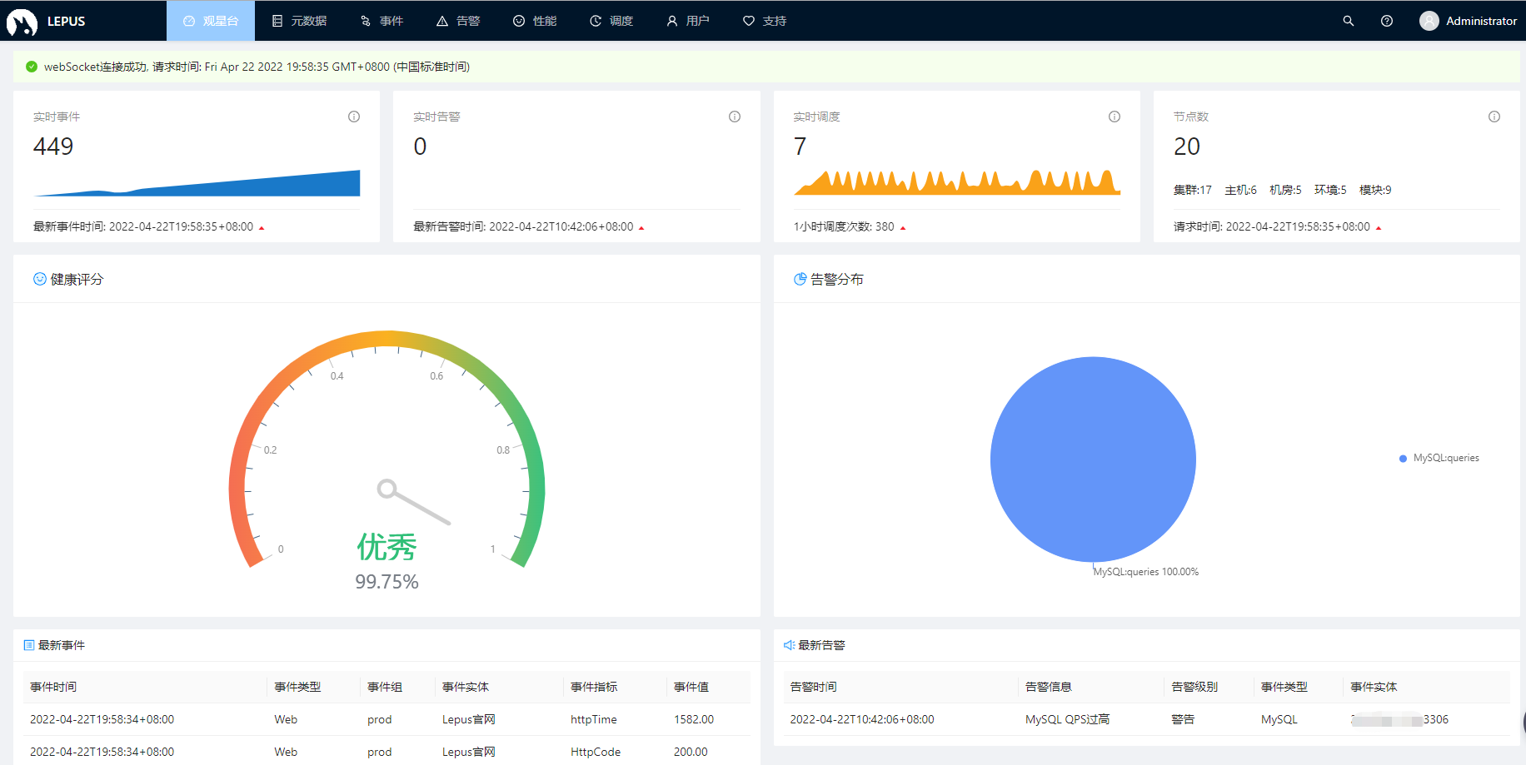This screenshot has width=1526, height=765.
Task: Switch to 观星台 tab
Action: coord(211,21)
